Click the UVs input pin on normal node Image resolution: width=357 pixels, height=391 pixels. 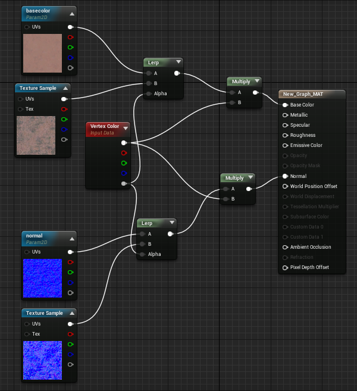click(27, 252)
